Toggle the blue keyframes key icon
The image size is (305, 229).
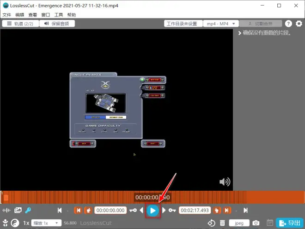[28, 210]
